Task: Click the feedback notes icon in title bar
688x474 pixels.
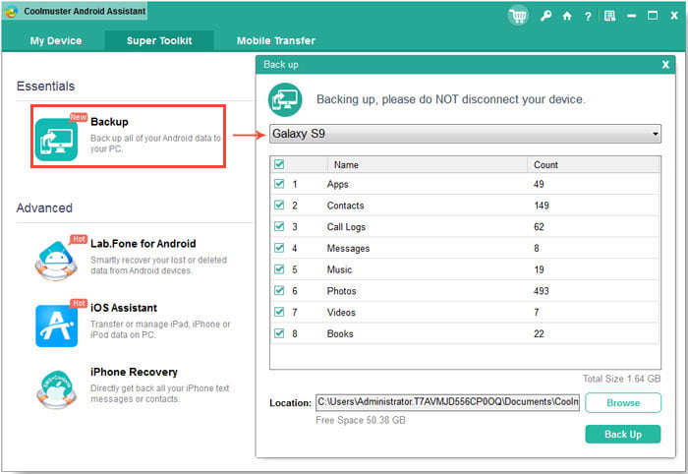Action: (609, 16)
